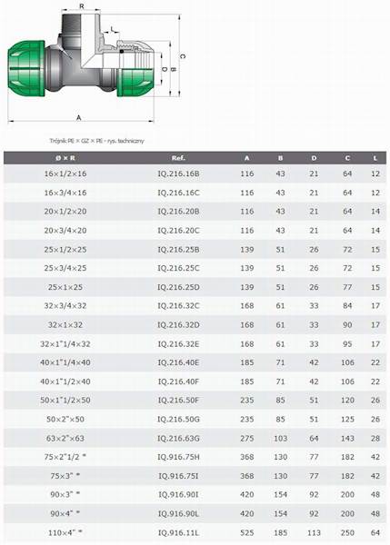Viewport: 390px width, 545px height.
Task: Select the 32×1×32 size cell
Action: click(x=65, y=325)
